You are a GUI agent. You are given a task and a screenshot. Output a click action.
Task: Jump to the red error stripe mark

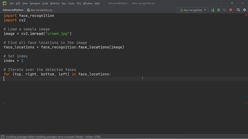click(x=246, y=103)
